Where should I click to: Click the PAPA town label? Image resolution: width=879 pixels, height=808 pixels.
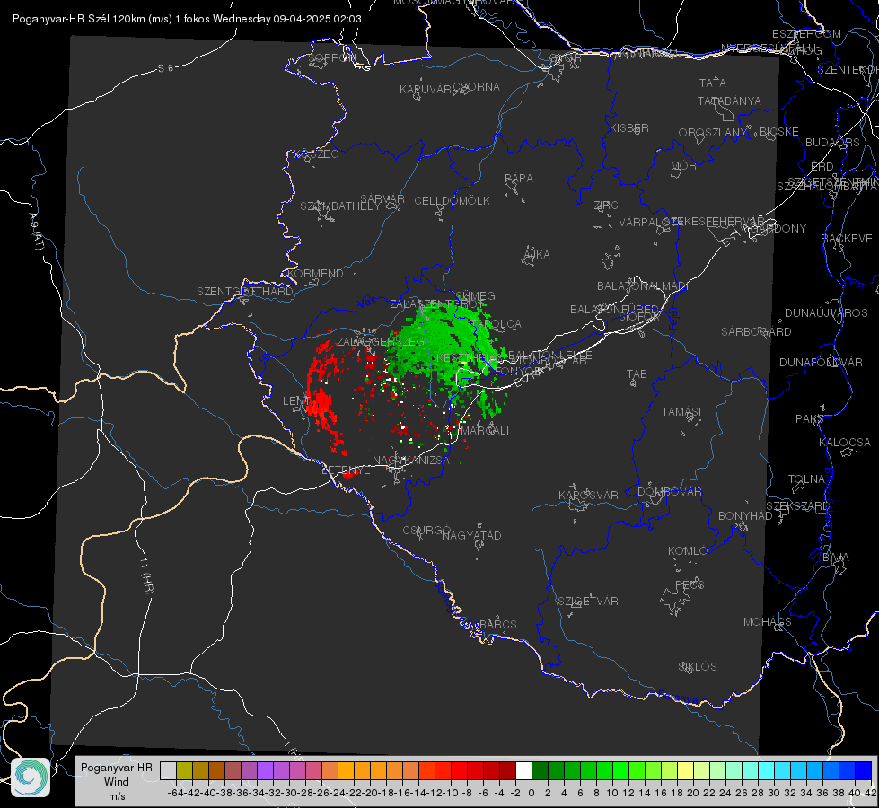tap(519, 179)
